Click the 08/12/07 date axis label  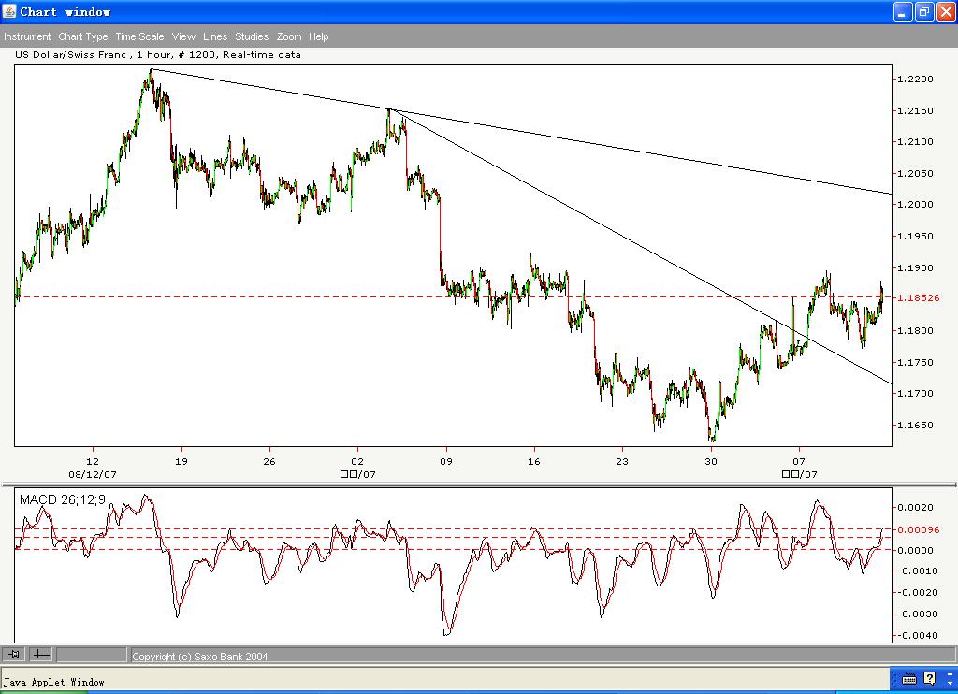pyautogui.click(x=93, y=474)
